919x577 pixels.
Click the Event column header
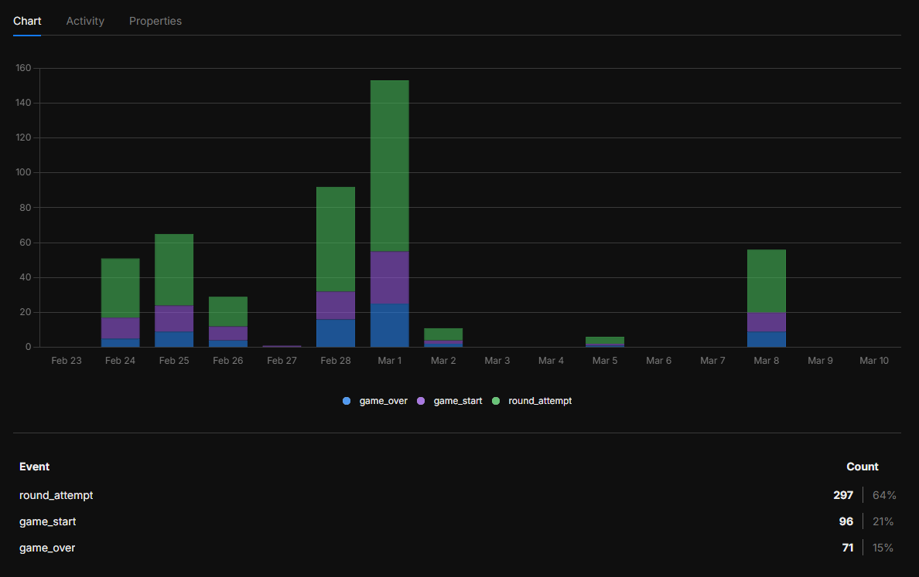35,467
